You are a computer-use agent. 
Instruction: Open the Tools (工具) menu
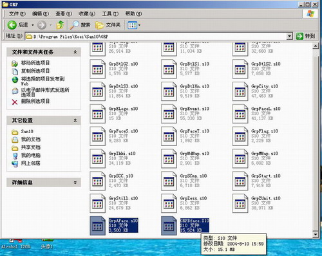[x=110, y=14]
